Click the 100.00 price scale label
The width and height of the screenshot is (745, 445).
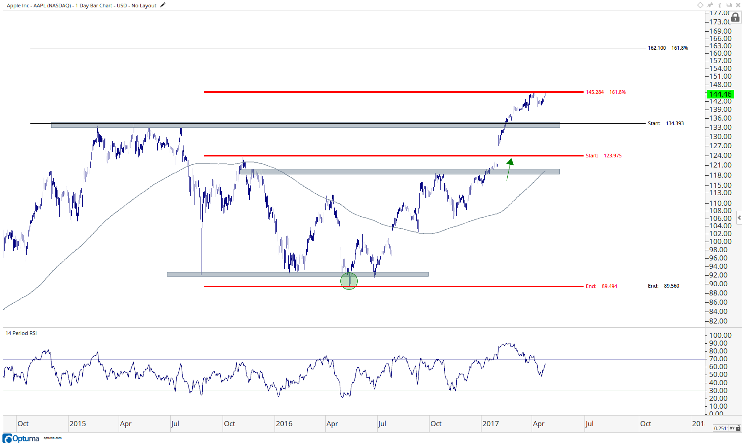[x=720, y=242]
